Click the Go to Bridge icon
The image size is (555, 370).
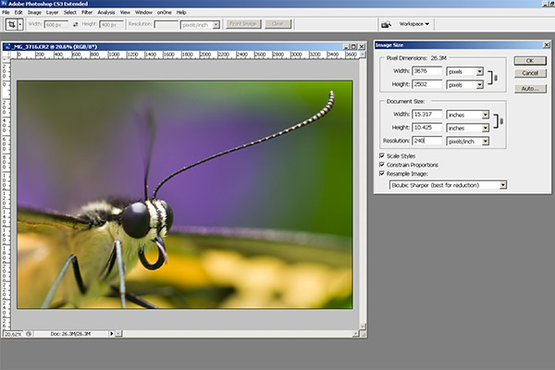(385, 24)
